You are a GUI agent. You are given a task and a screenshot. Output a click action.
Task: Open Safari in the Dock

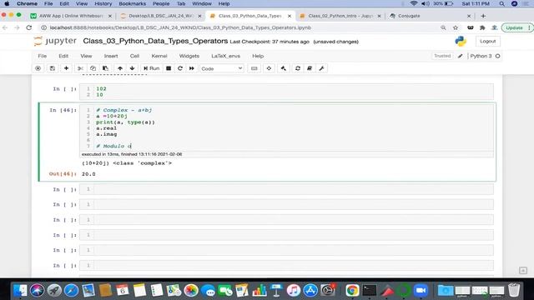click(71, 291)
